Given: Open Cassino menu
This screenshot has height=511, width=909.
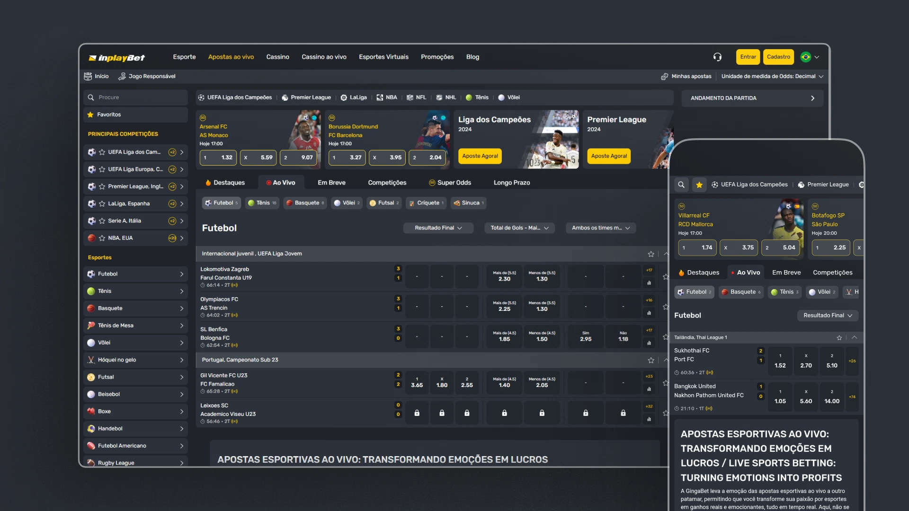Looking at the screenshot, I should (277, 57).
